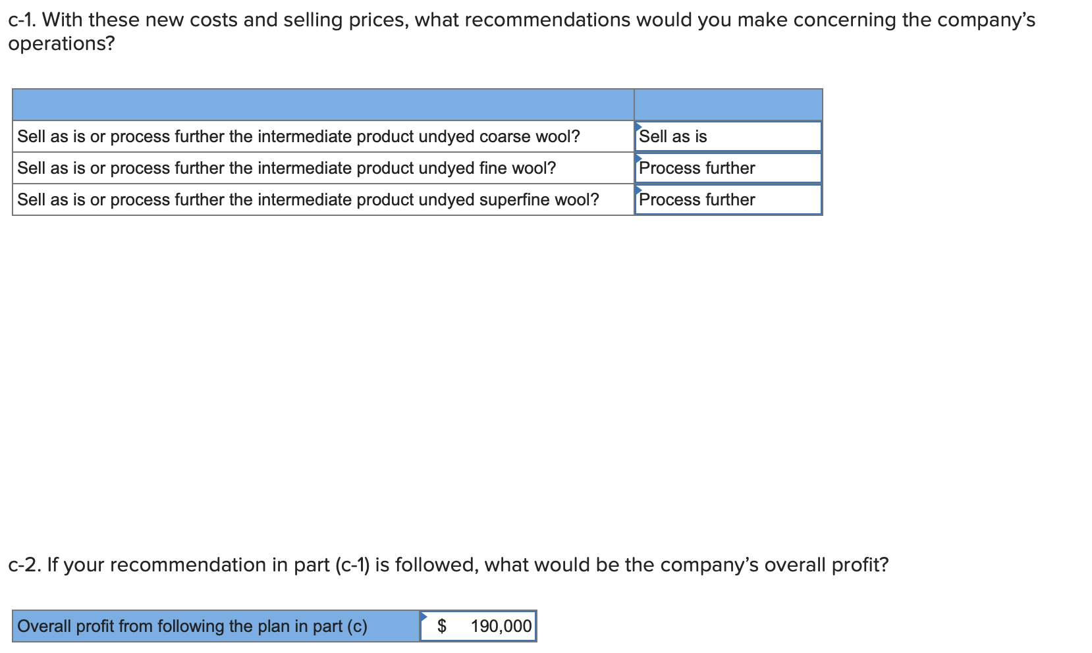Viewport: 1092px width, 653px height.
Task: Click the blue triangle marker on fine wool answer
Action: point(639,157)
